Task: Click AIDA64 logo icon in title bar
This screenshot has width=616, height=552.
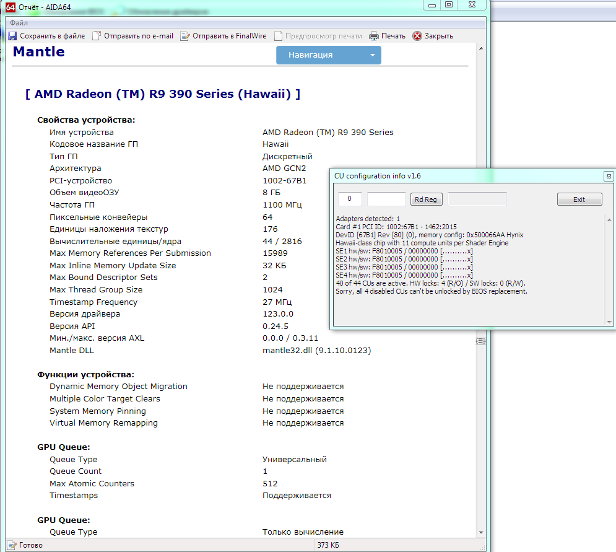Action: tap(11, 7)
